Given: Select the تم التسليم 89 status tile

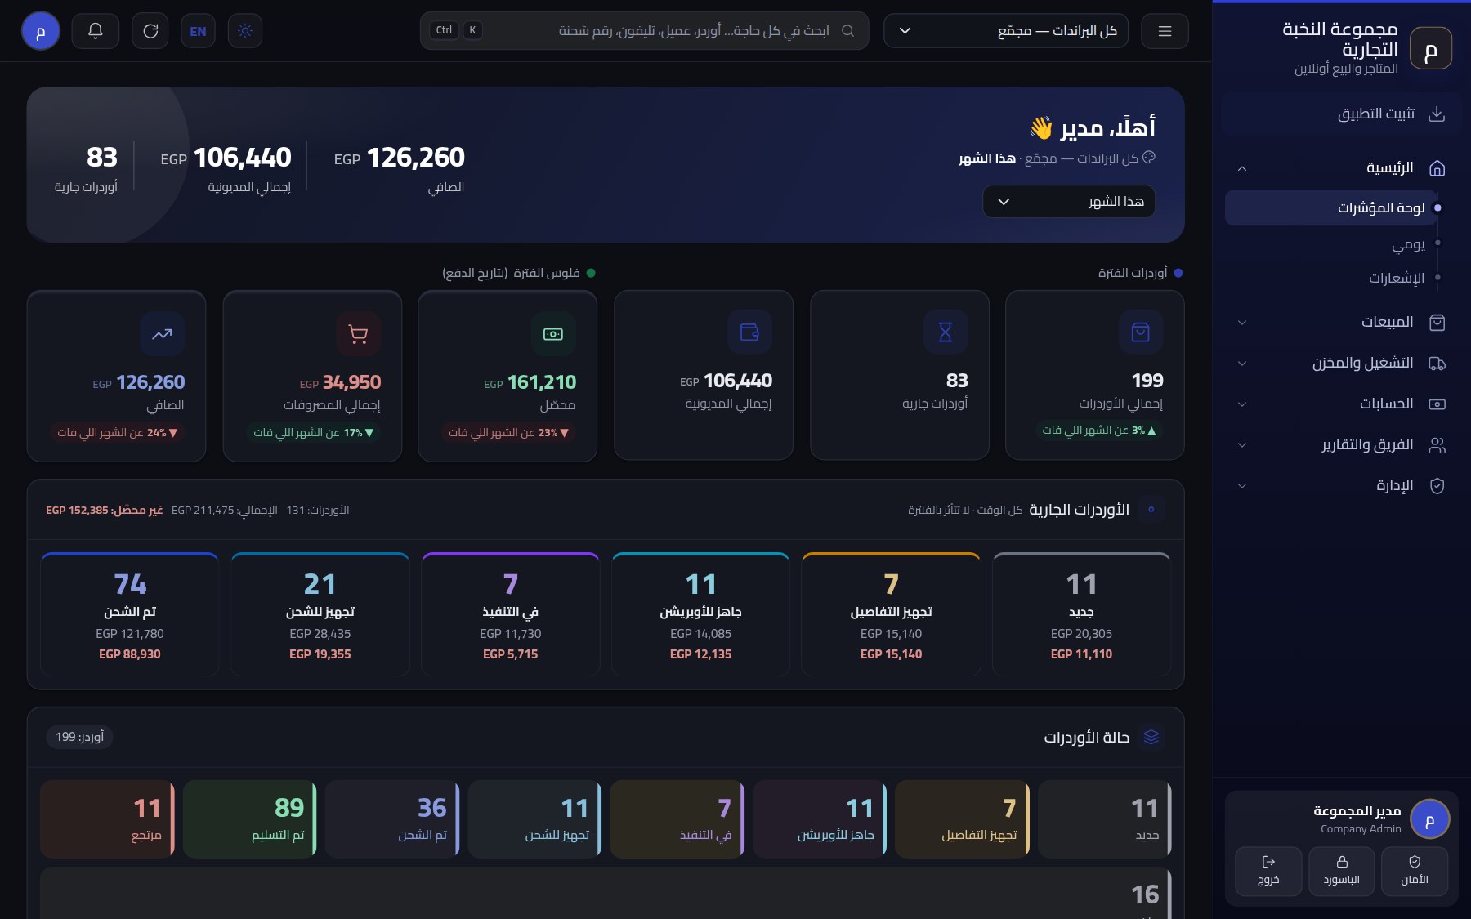Looking at the screenshot, I should [x=249, y=819].
